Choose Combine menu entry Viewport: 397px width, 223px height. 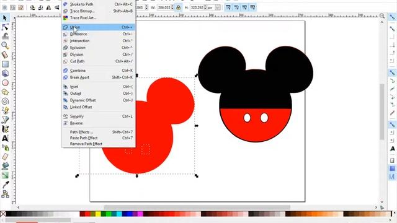(x=99, y=71)
